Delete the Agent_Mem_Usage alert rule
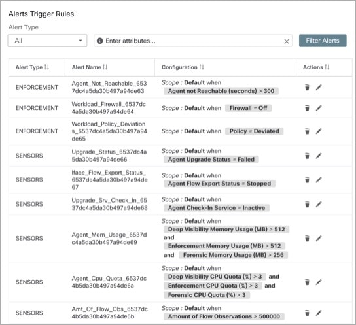356x325 pixels. pyautogui.click(x=307, y=239)
